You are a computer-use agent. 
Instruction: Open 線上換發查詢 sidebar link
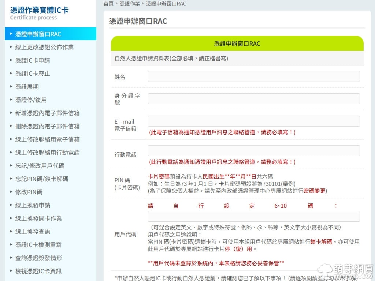point(33,232)
